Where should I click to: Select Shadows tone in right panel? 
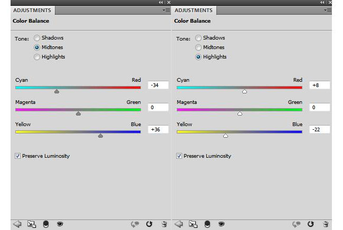(x=198, y=38)
